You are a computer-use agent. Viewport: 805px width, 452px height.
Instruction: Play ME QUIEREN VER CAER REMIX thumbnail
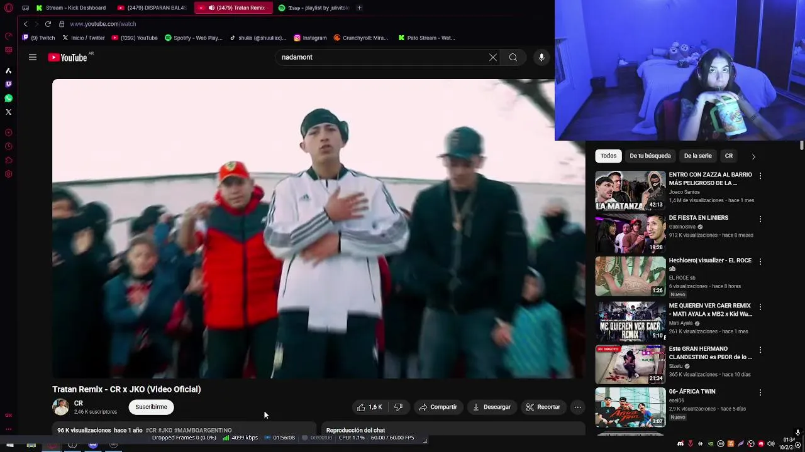point(630,321)
